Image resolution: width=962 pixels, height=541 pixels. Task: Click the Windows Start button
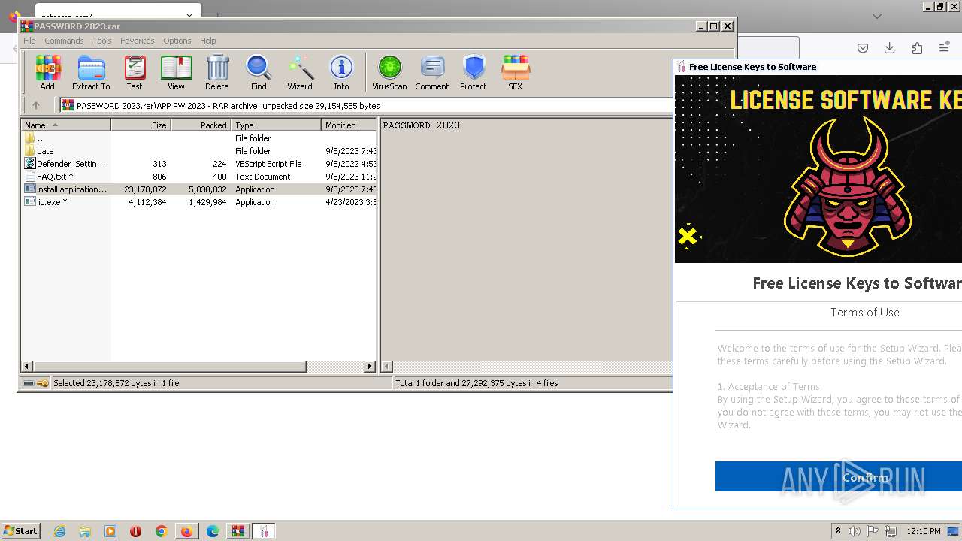click(x=21, y=531)
